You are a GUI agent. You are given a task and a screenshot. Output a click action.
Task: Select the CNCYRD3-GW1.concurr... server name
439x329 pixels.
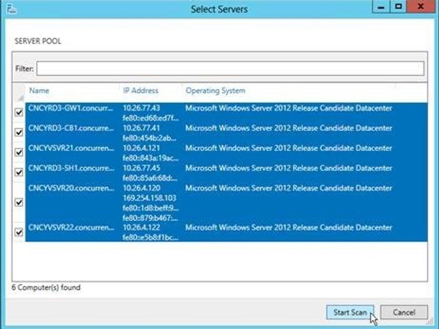tap(70, 108)
